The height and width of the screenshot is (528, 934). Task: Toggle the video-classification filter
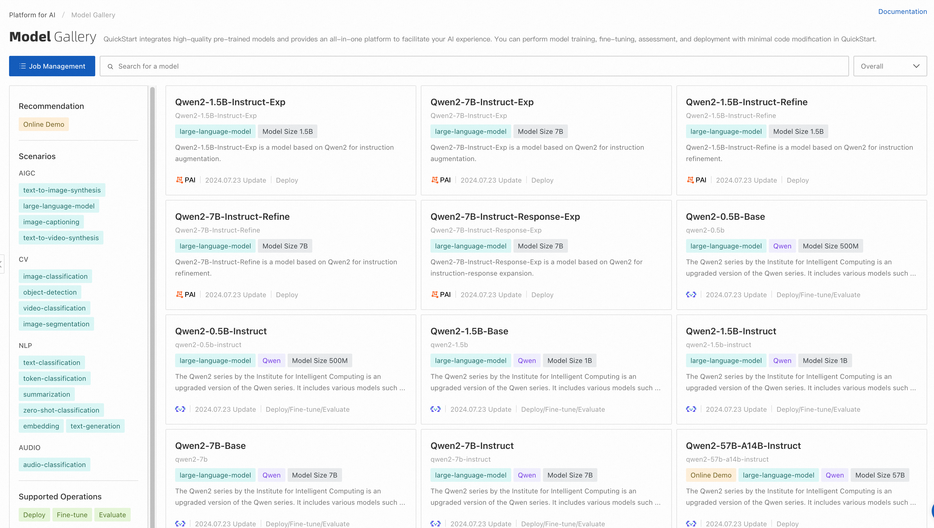(54, 308)
